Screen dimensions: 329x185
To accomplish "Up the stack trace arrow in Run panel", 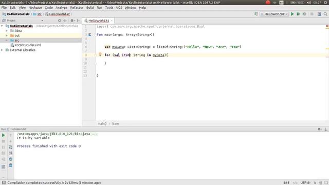I will pyautogui.click(x=10, y=135).
